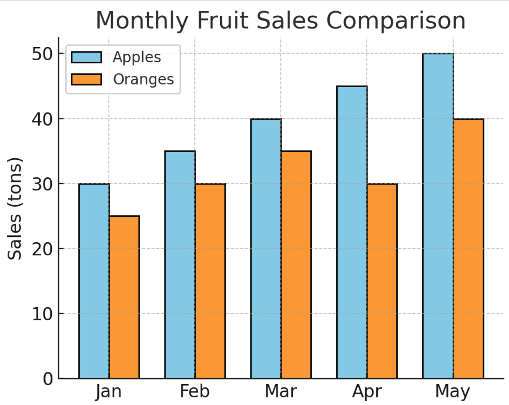This screenshot has width=509, height=405.
Task: Click the Apr x-axis tick label
Action: click(x=367, y=392)
